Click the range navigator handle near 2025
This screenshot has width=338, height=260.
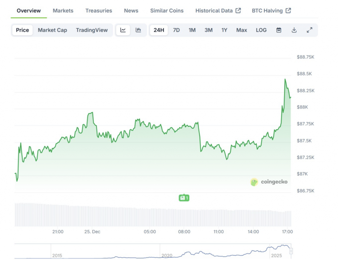(x=291, y=251)
